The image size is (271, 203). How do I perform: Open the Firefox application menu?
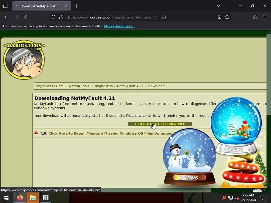(264, 17)
